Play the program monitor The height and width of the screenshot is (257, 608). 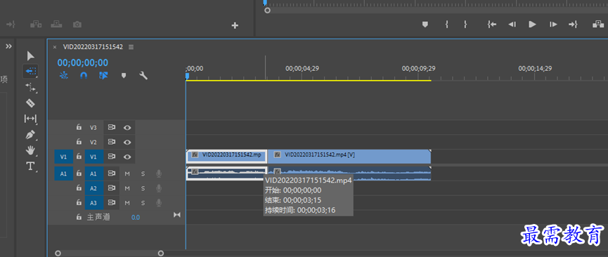pos(532,25)
